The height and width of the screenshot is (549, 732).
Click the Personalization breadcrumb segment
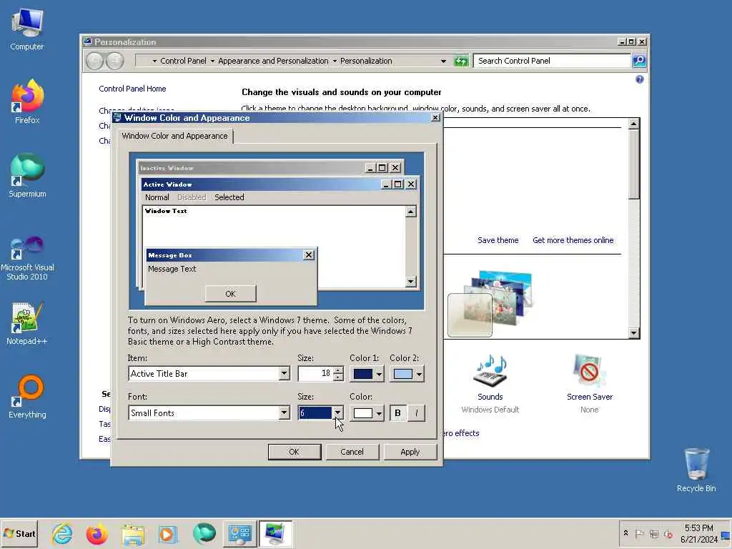tap(366, 61)
